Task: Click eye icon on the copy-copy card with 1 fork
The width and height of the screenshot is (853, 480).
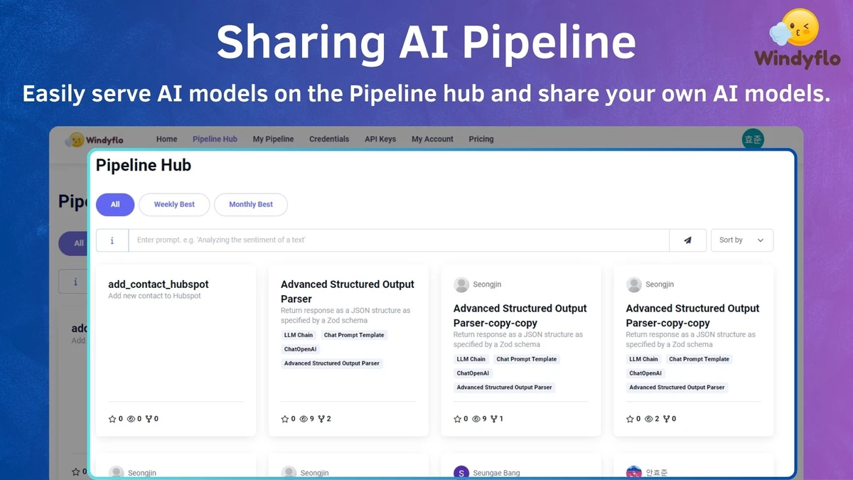Action: 476,419
